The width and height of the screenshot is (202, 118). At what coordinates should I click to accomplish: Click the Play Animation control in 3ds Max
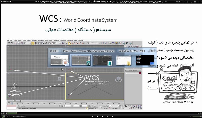(x=126, y=106)
